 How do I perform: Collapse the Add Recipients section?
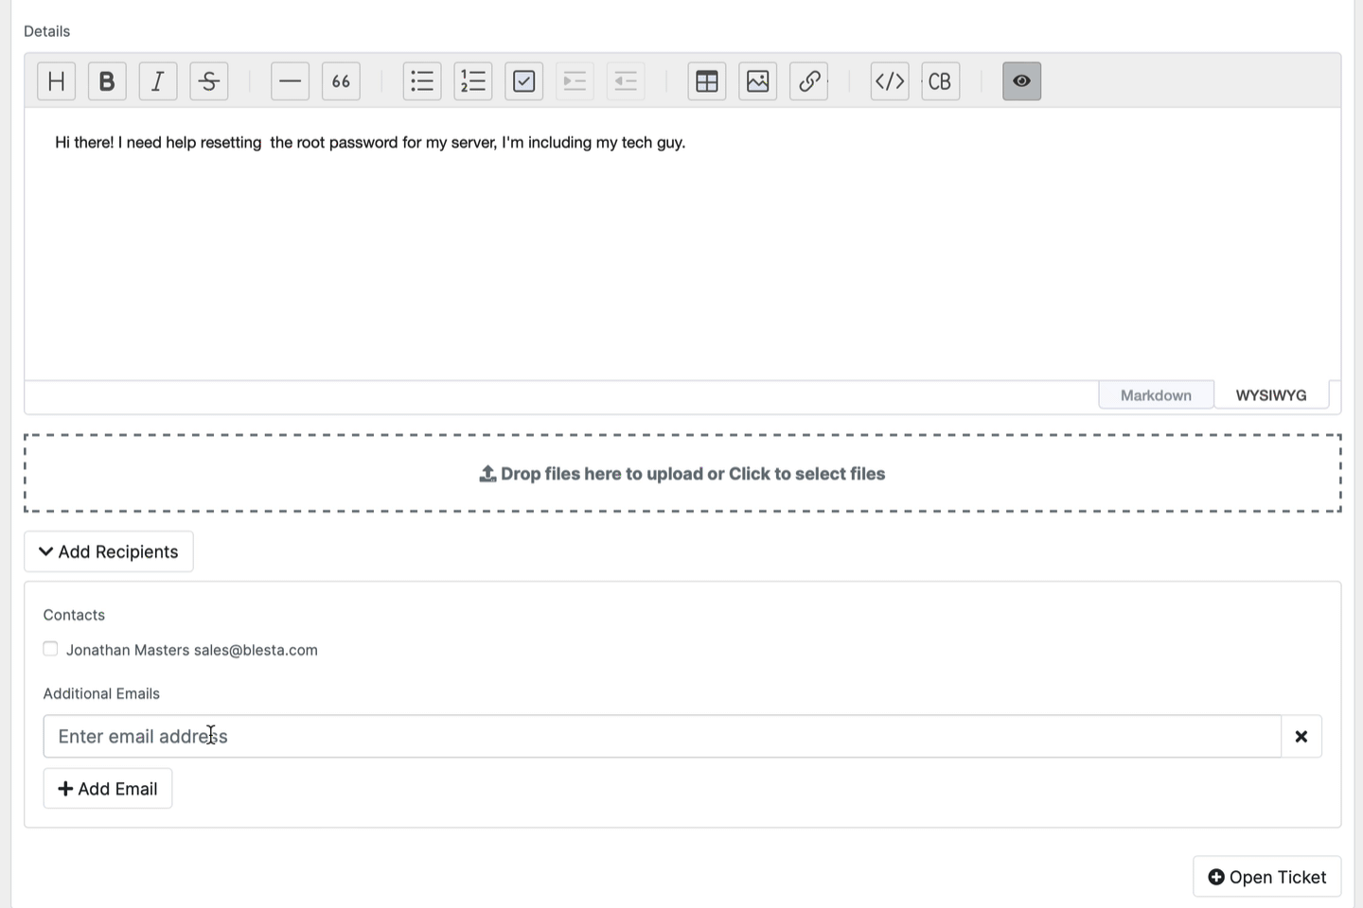(108, 551)
